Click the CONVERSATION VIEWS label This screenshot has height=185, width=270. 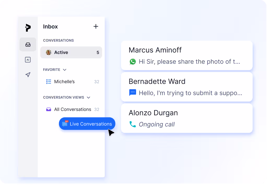63,97
